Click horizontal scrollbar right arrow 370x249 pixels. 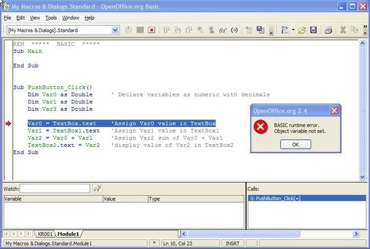pos(356,234)
